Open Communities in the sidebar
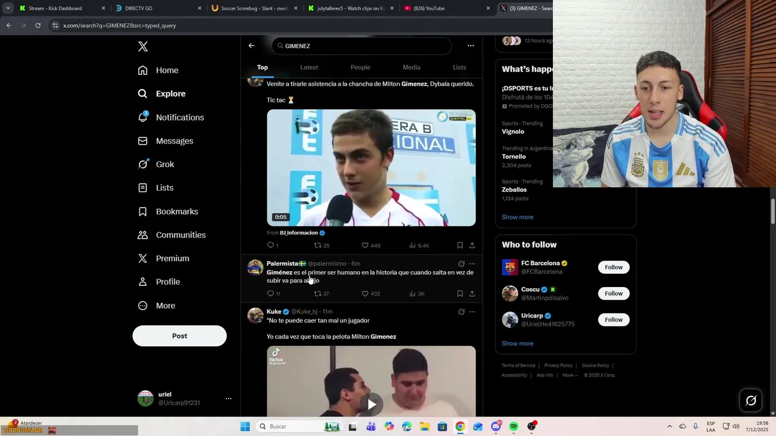This screenshot has width=776, height=436. pyautogui.click(x=172, y=235)
